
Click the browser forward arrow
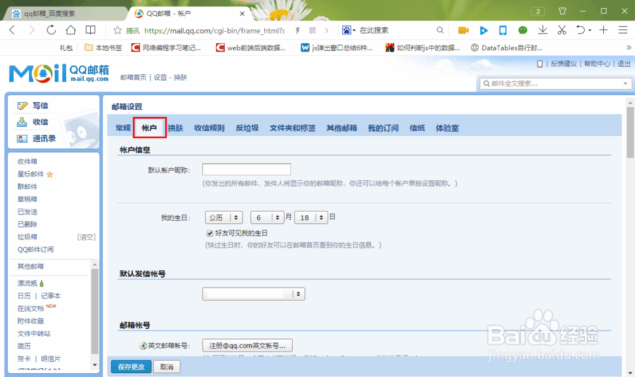coord(32,30)
